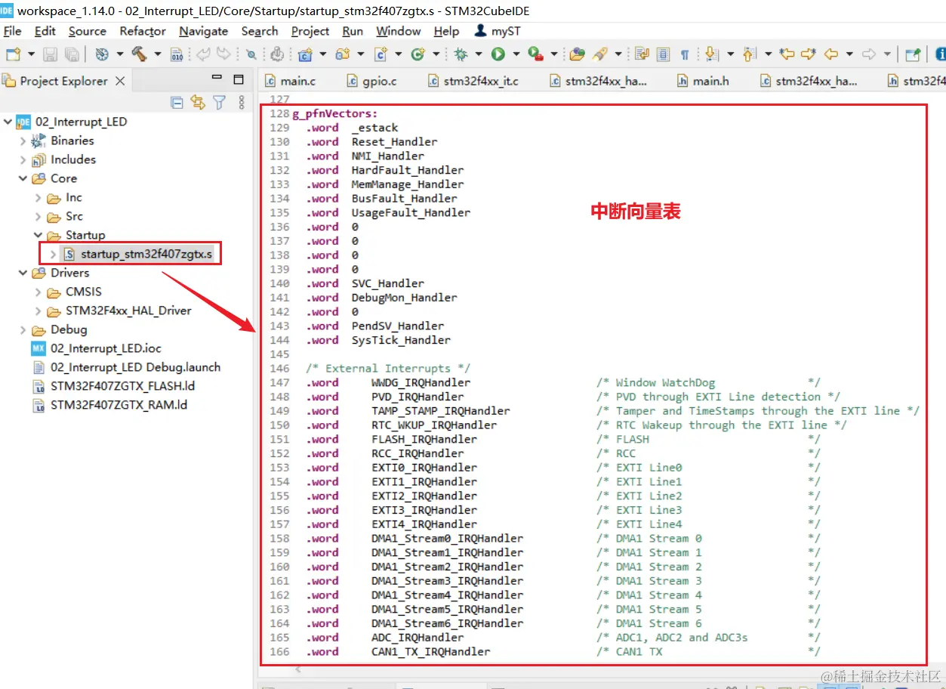
Task: Switch to the stm32f4xx_it.c editor tab
Action: point(473,81)
